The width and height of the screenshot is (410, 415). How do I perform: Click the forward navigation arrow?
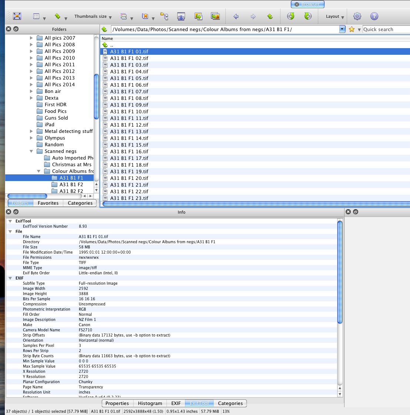(253, 16)
